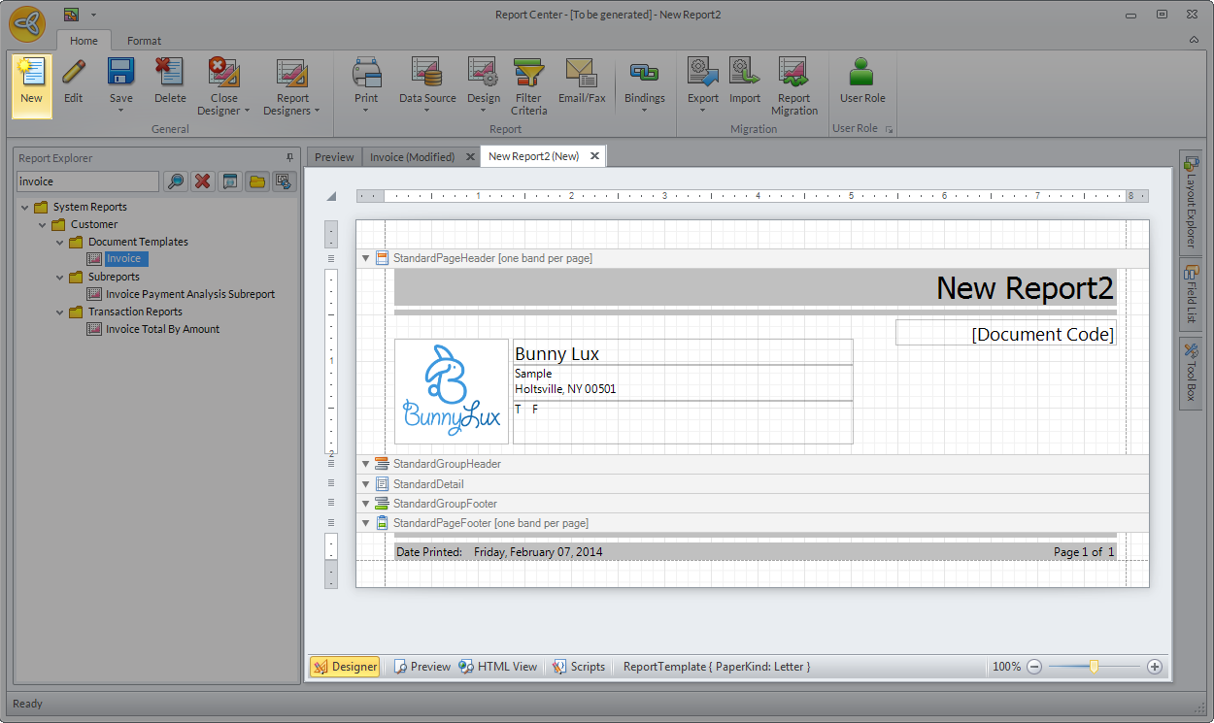
Task: Open the Format ribbon tab
Action: (x=144, y=41)
